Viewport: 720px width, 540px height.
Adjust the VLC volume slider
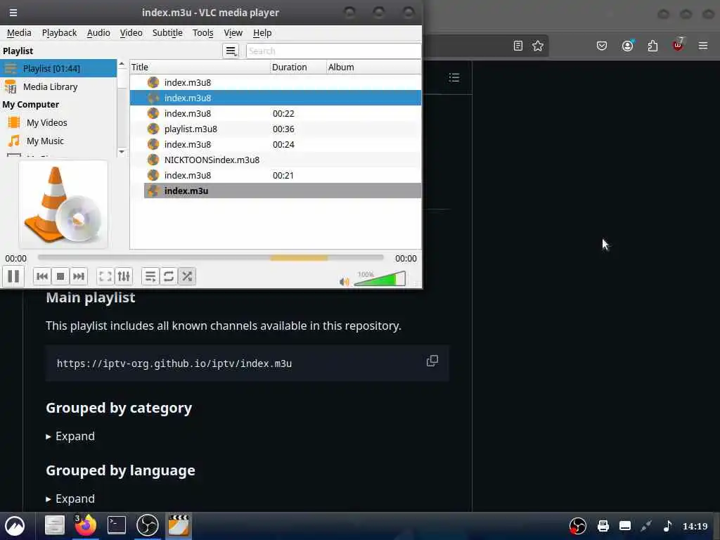[x=380, y=278]
